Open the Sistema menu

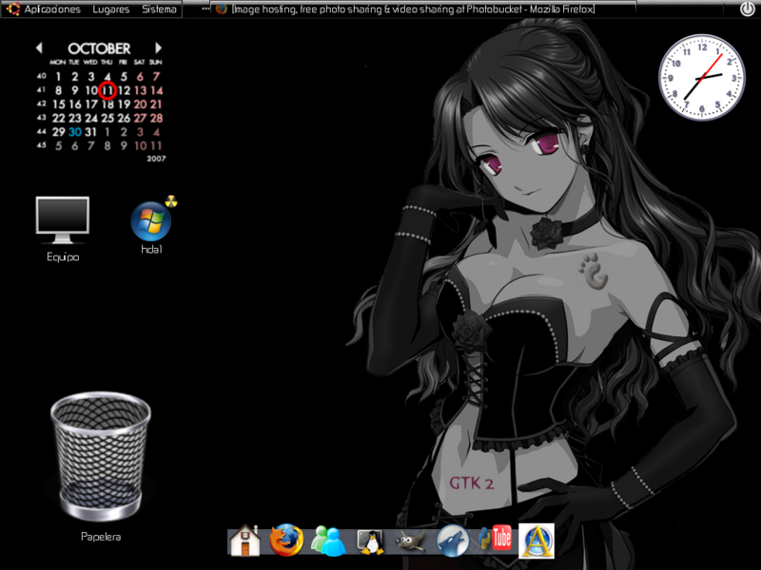[x=159, y=9]
